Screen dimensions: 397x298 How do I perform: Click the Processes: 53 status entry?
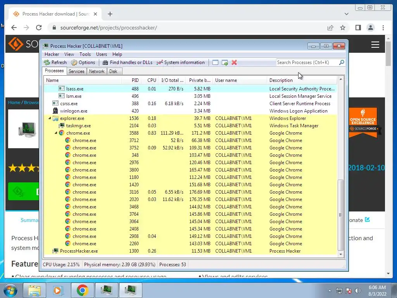coord(173,265)
